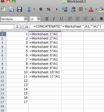
Task: Select cell A3 with value 3
Action: [x=17, y=43]
